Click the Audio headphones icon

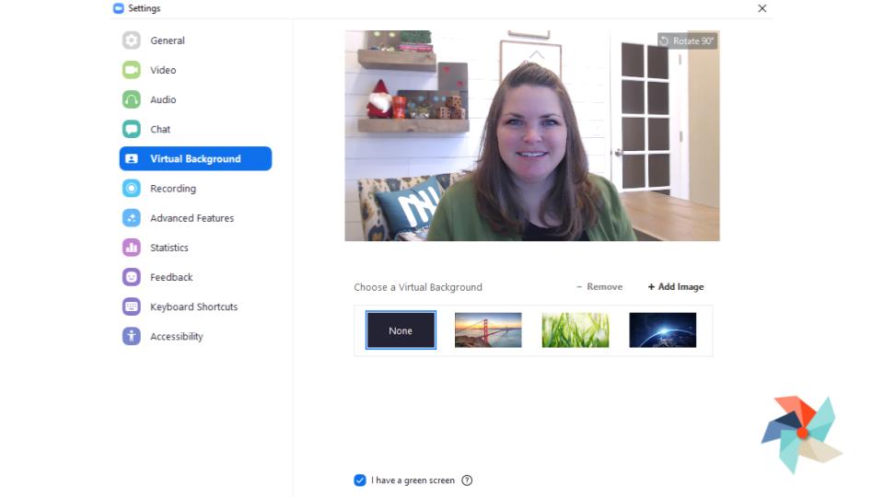click(x=132, y=99)
